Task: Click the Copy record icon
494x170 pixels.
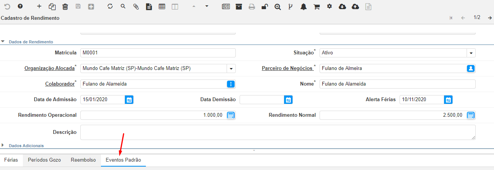Action: [x=52, y=6]
